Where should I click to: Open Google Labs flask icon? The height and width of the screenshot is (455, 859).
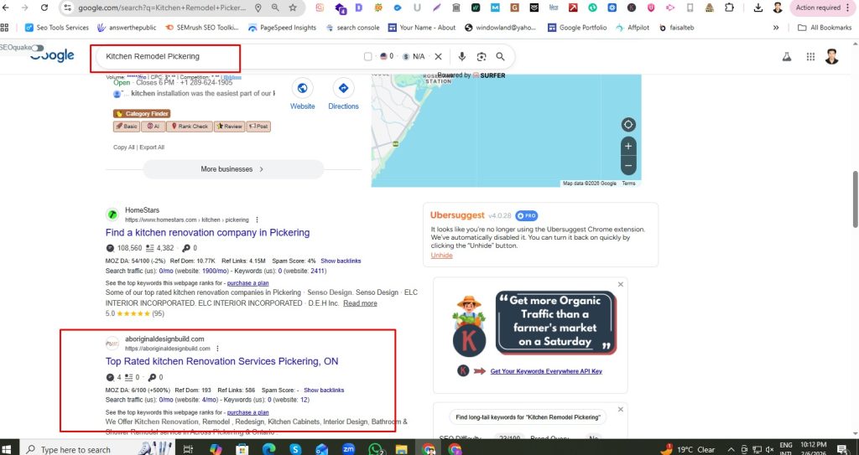[x=787, y=56]
